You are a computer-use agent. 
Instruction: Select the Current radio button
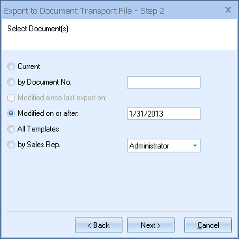[x=11, y=66]
